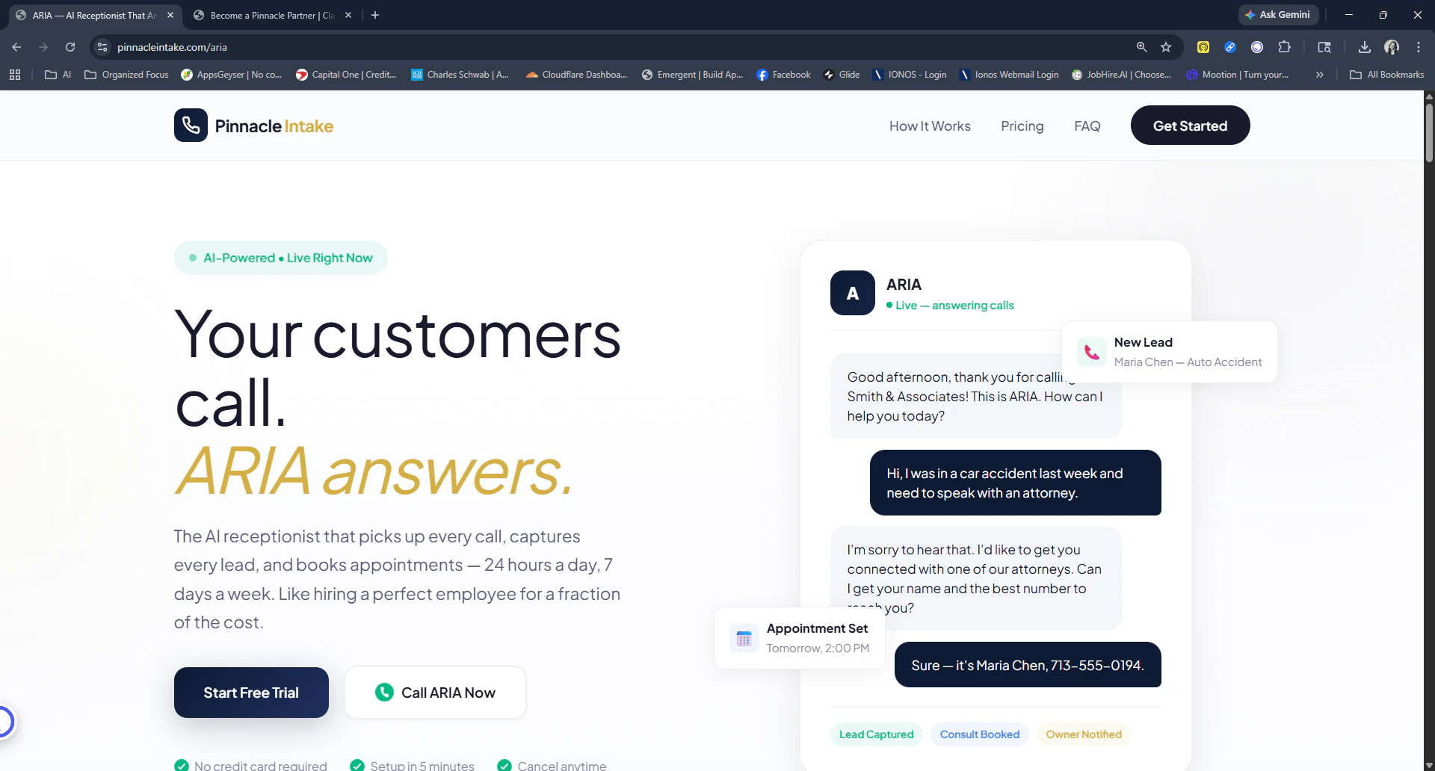Show hidden bookmarks with the chevron

pos(1320,75)
